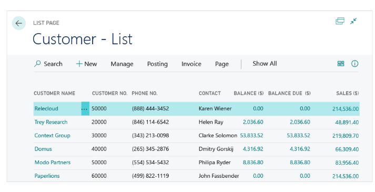Expand the Page menu
This screenshot has height=192, width=375.
coord(222,64)
